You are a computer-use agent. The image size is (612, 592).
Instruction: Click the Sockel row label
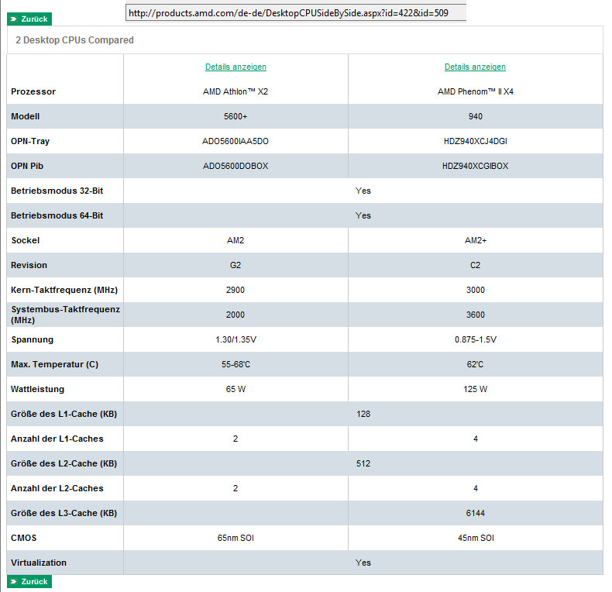(x=25, y=240)
